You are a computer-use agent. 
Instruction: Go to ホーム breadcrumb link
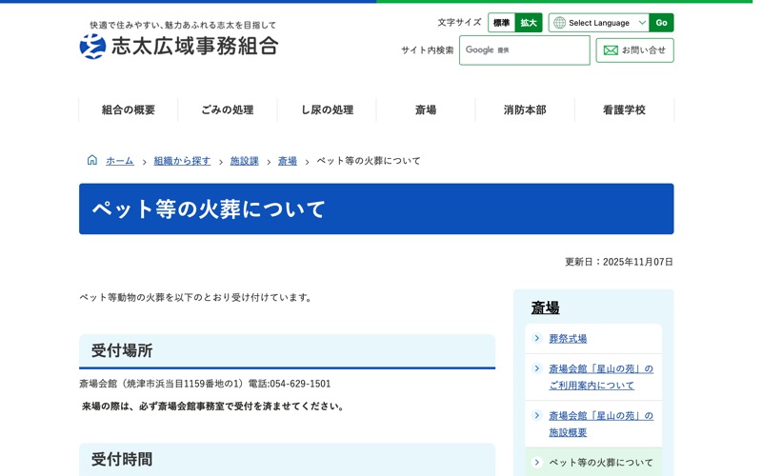coord(120,161)
